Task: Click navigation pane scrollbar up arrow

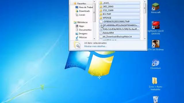Action: click(94, 2)
